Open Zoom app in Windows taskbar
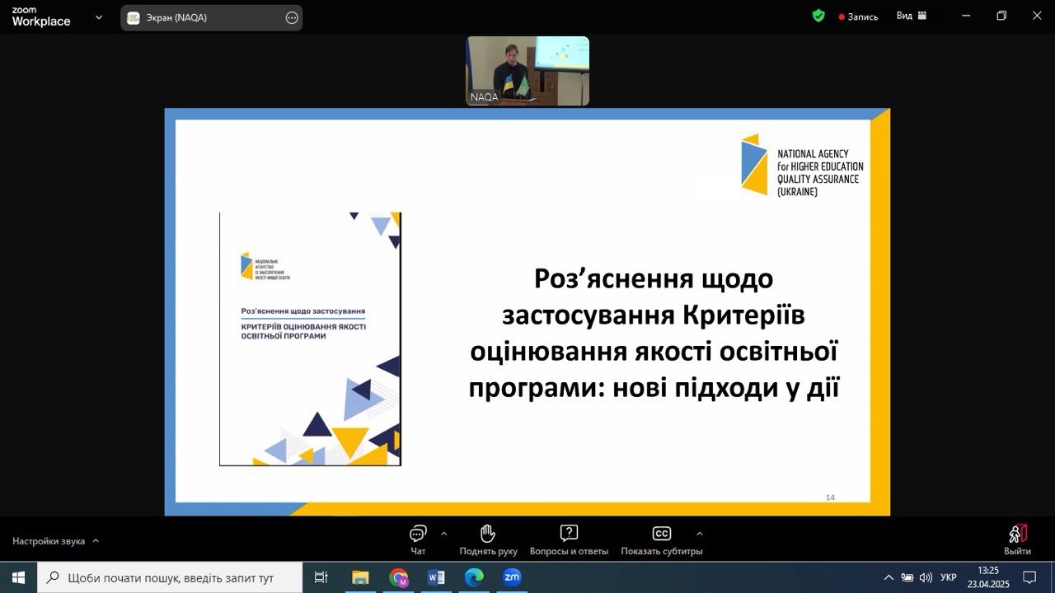This screenshot has width=1055, height=593. (x=512, y=577)
